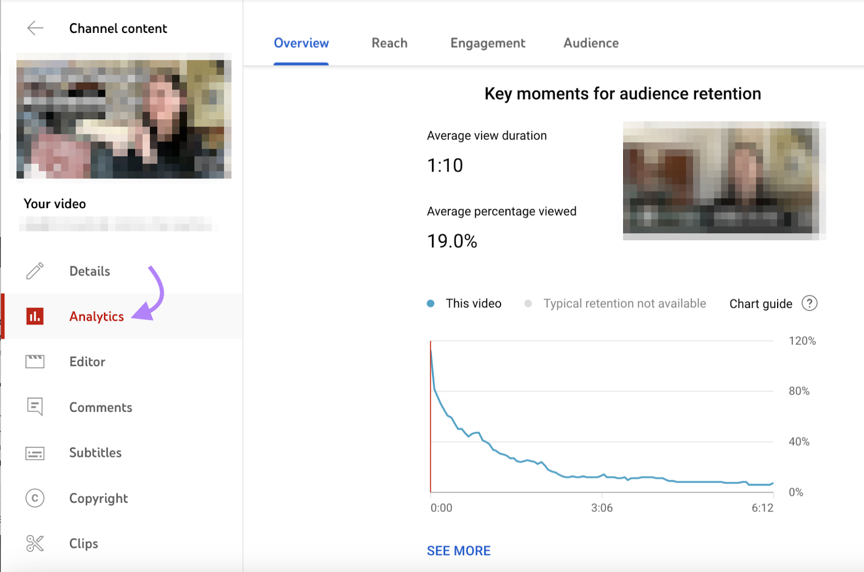The height and width of the screenshot is (572, 864).
Task: Select the Engagement tab
Action: pyautogui.click(x=487, y=43)
